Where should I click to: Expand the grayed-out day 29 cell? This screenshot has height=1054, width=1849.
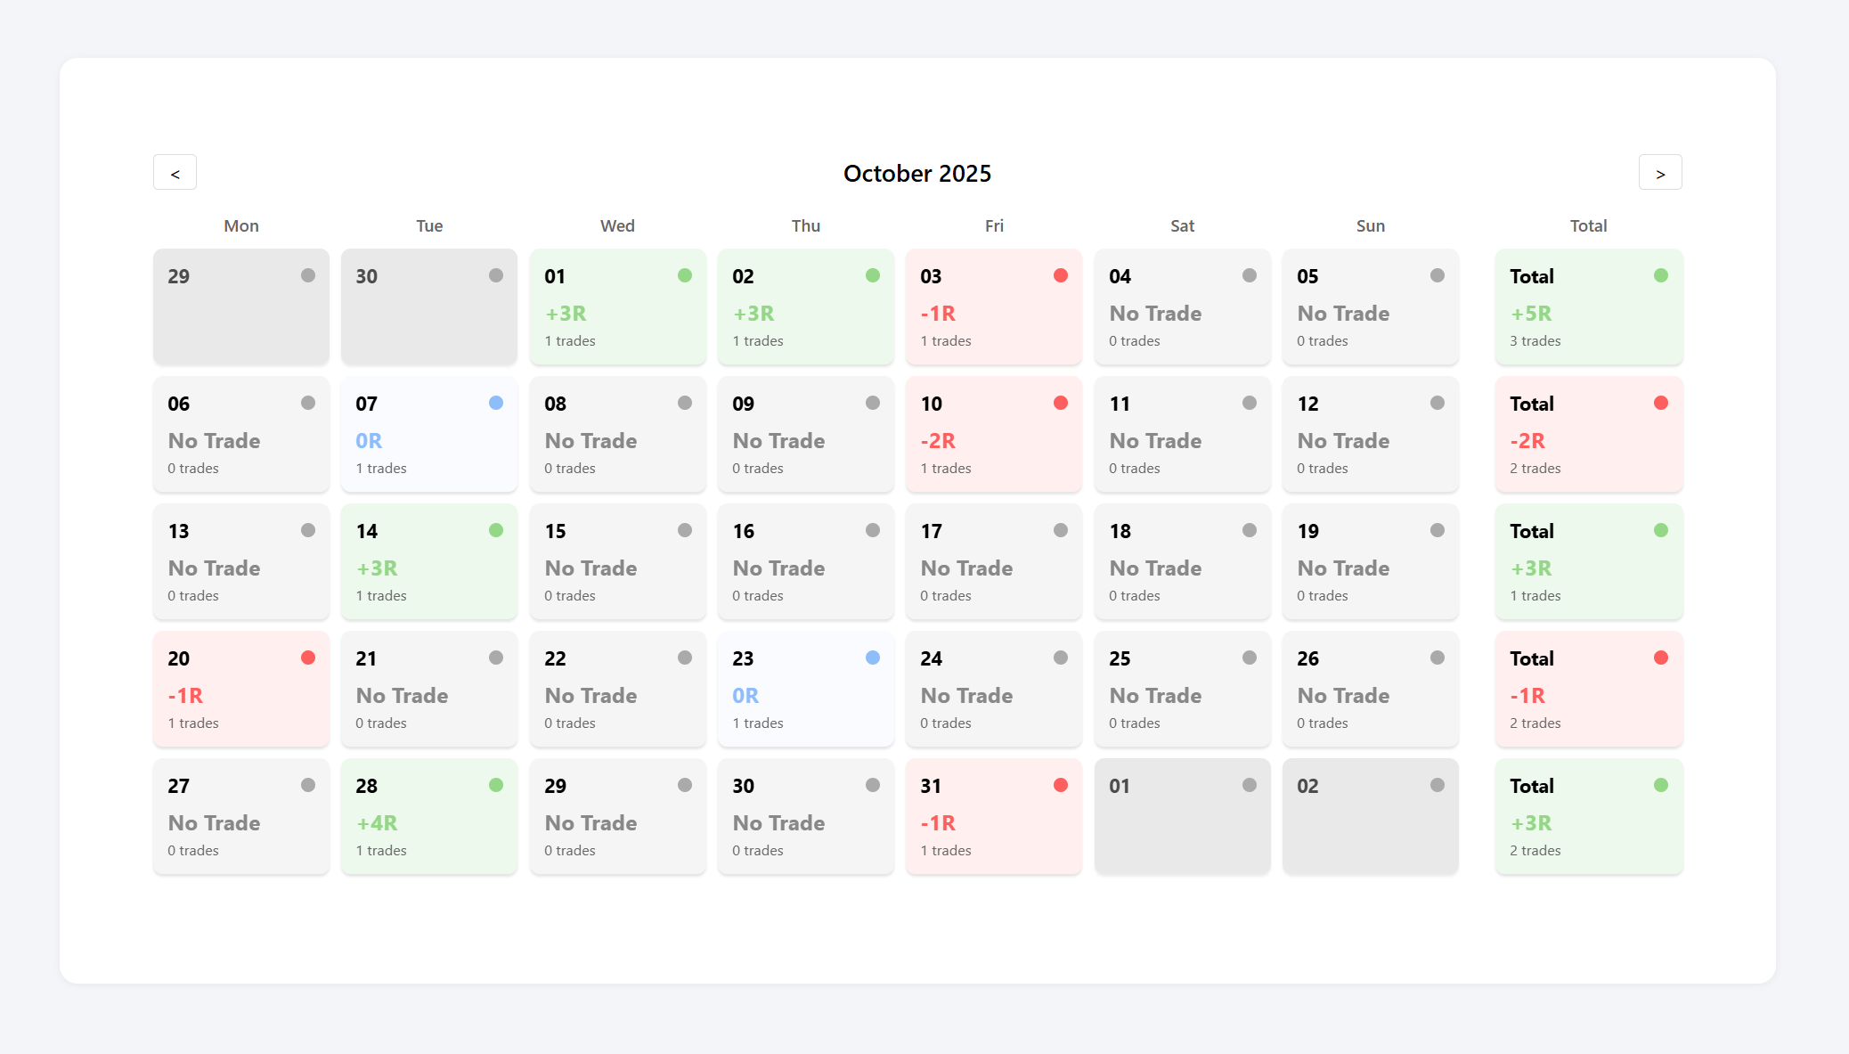click(x=240, y=306)
